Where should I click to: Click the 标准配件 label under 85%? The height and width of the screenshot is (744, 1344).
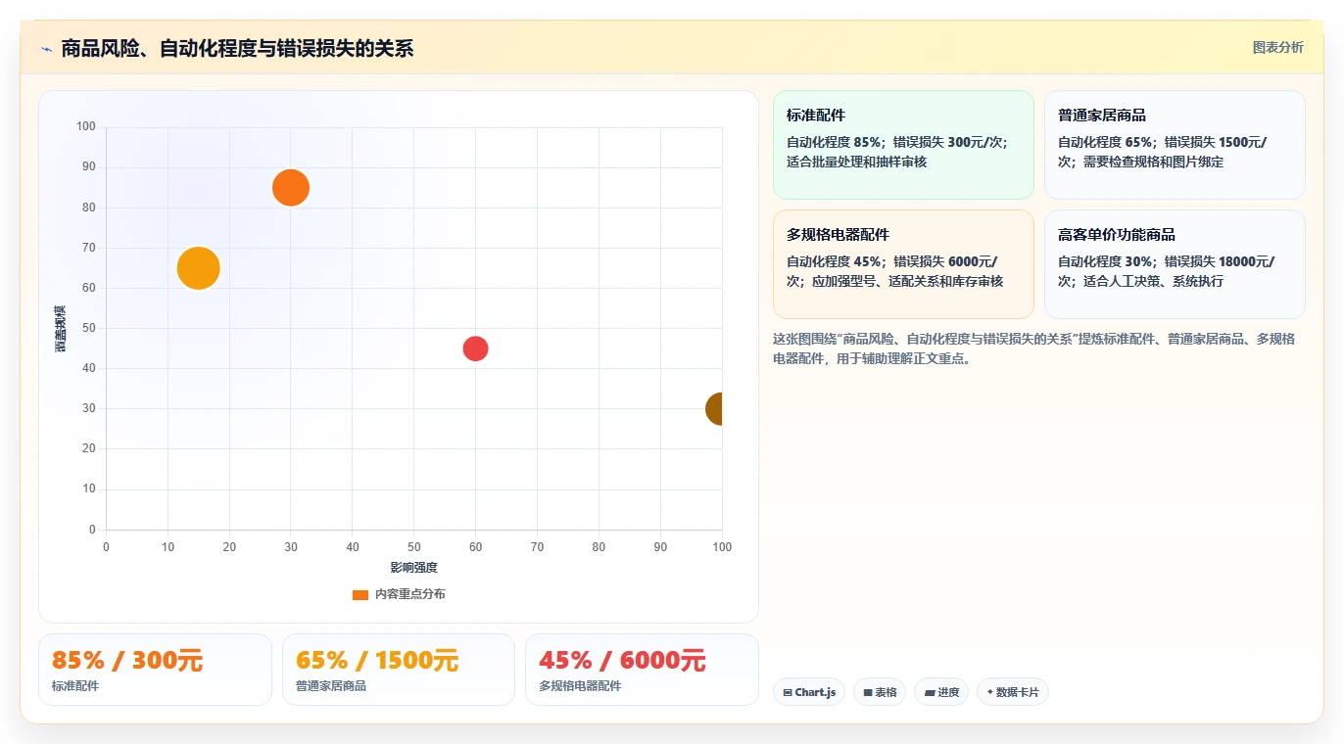75,686
